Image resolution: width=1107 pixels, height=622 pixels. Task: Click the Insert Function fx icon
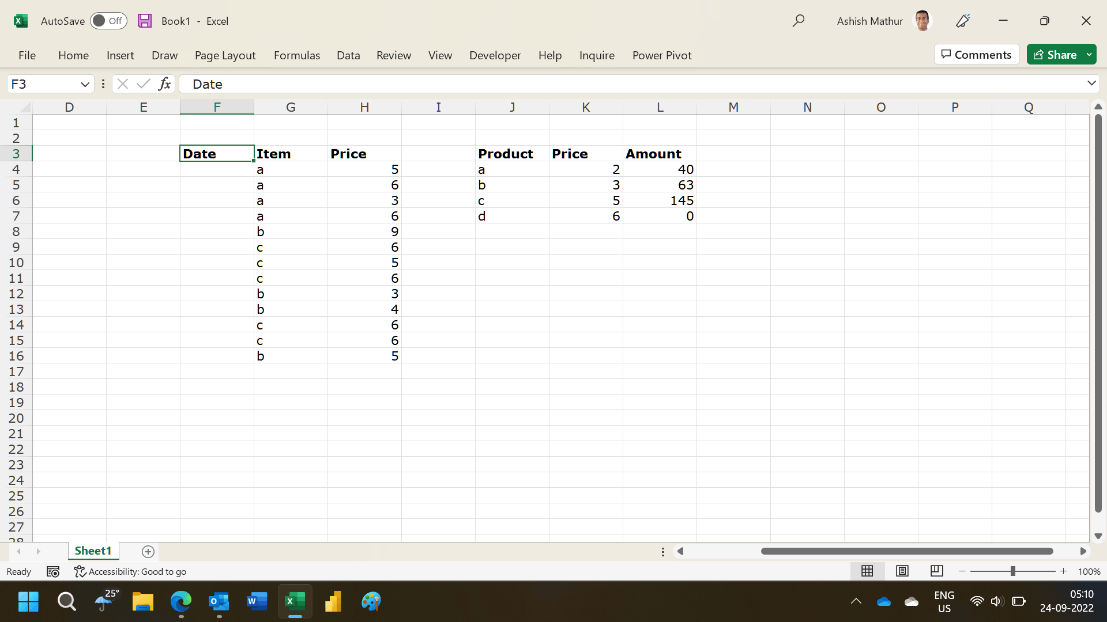(164, 84)
